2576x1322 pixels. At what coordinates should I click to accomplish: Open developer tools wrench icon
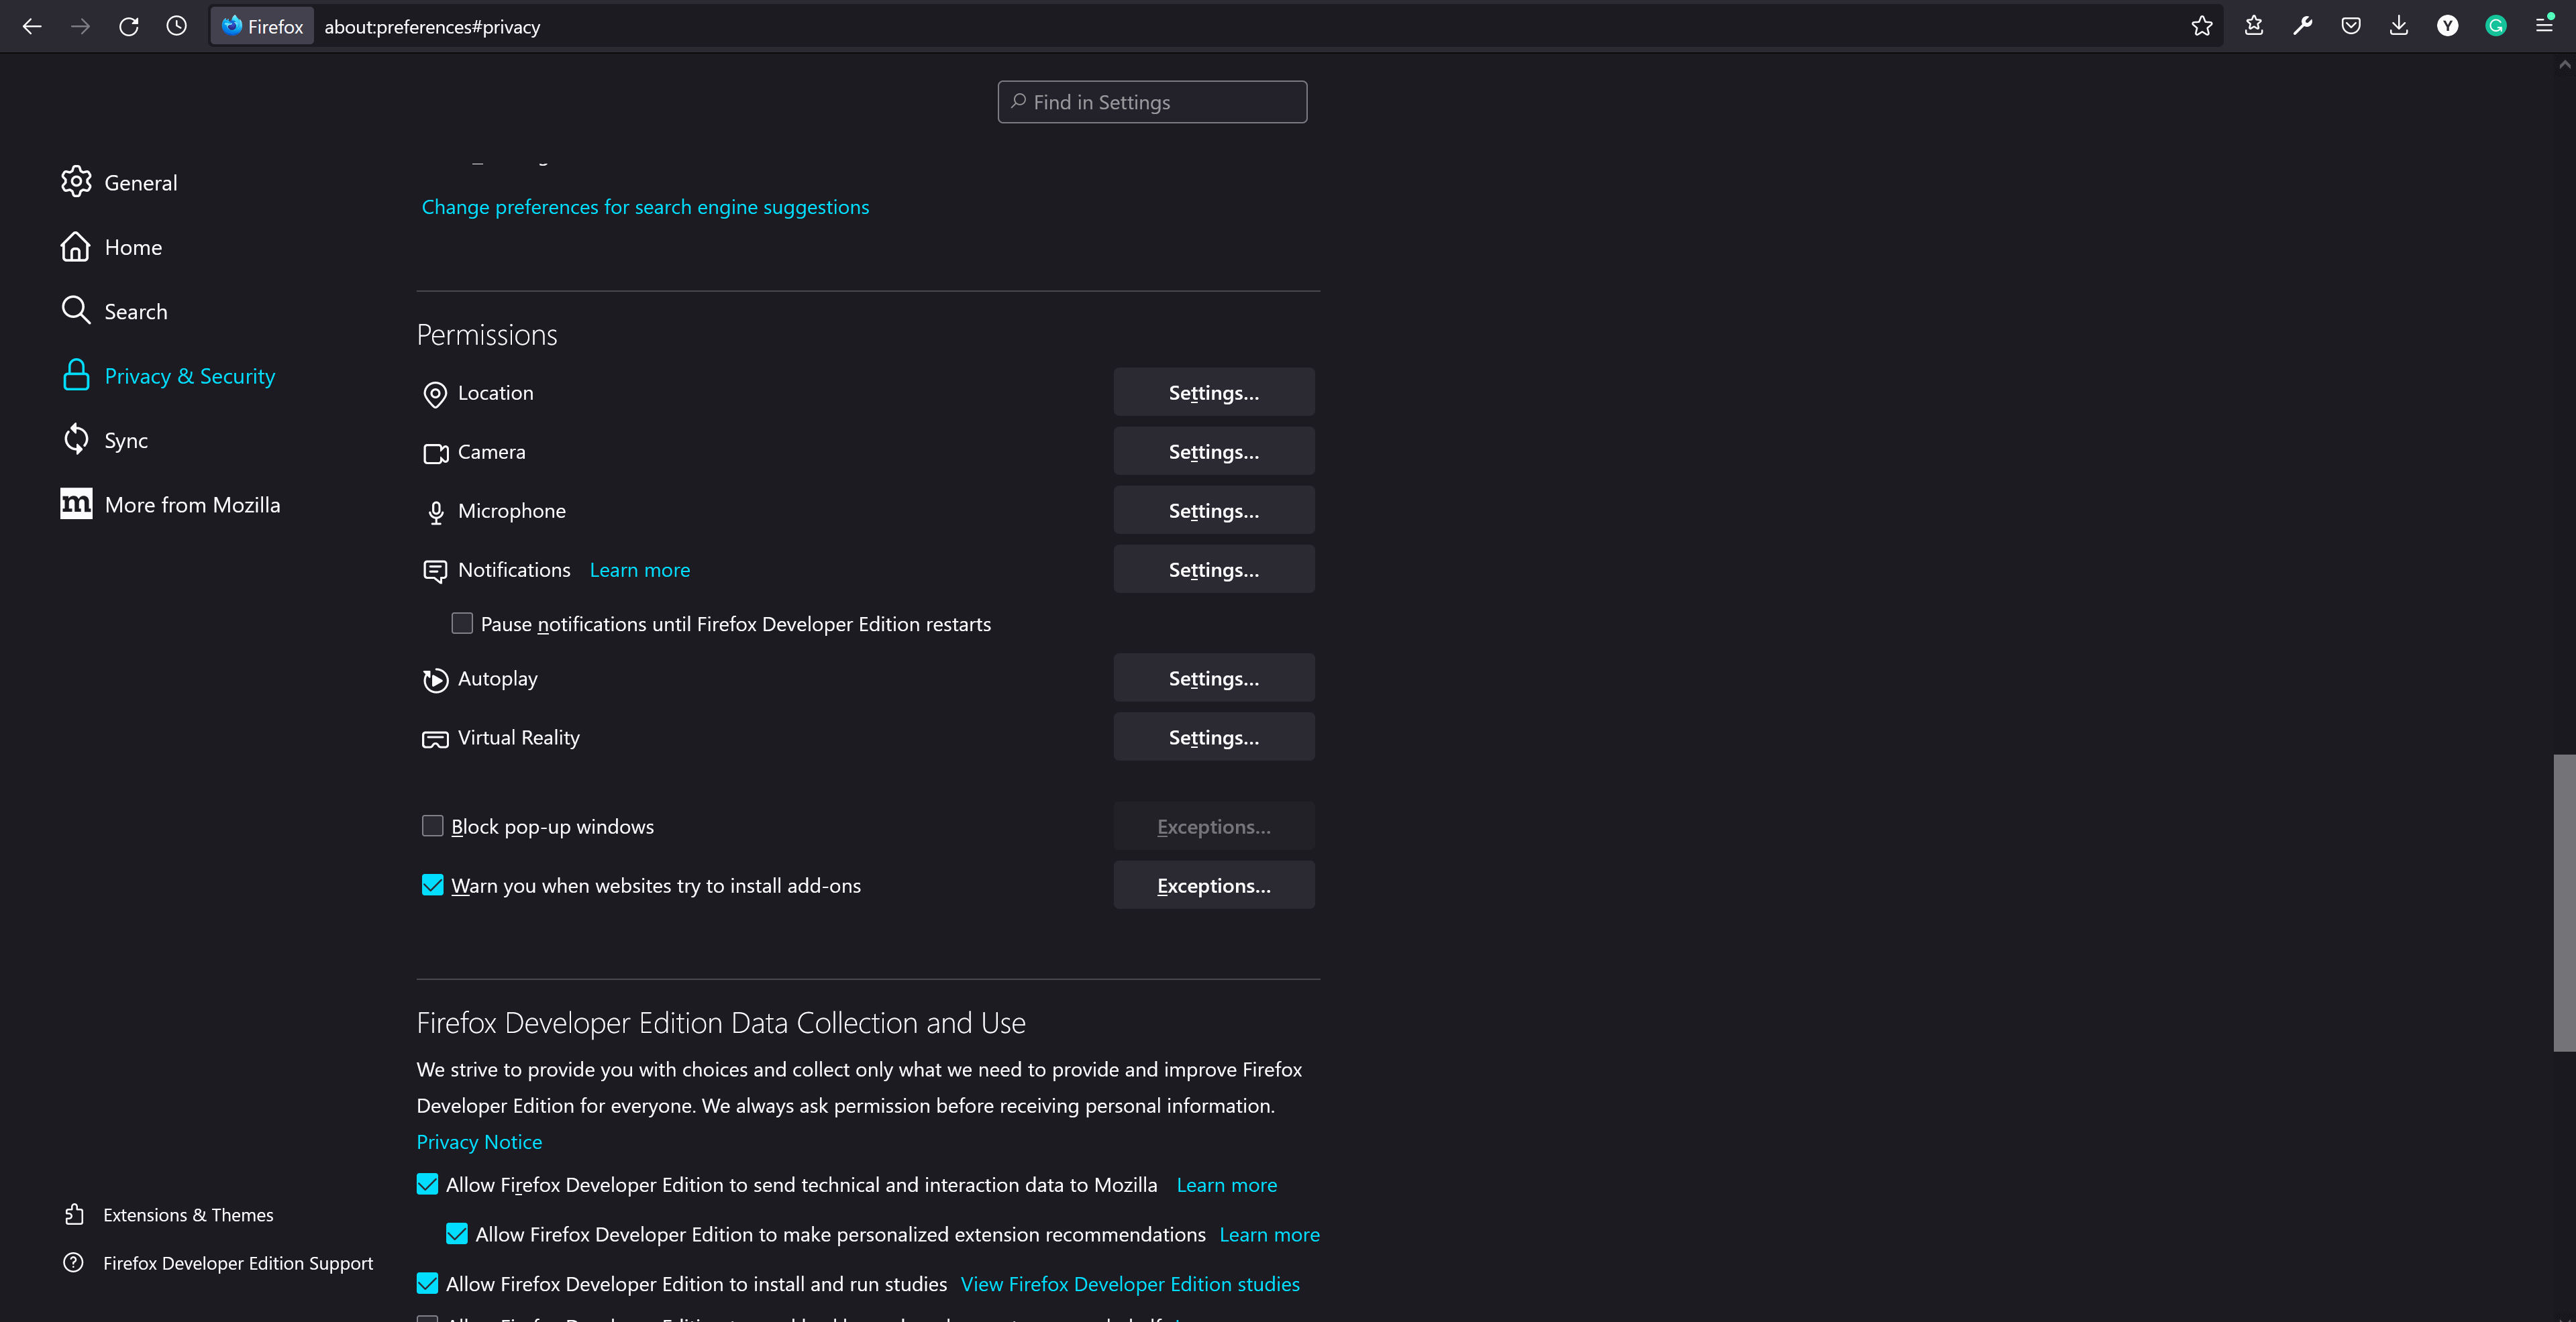(x=2302, y=27)
